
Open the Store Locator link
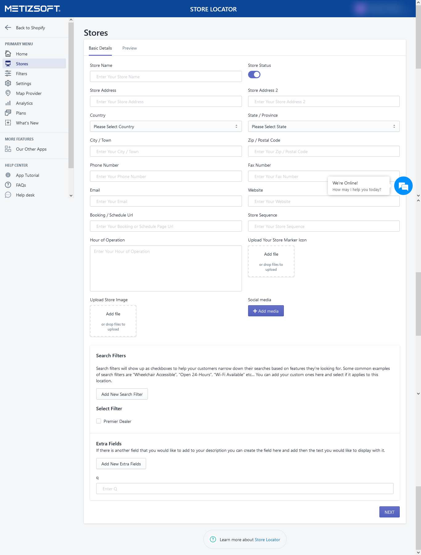(267, 540)
